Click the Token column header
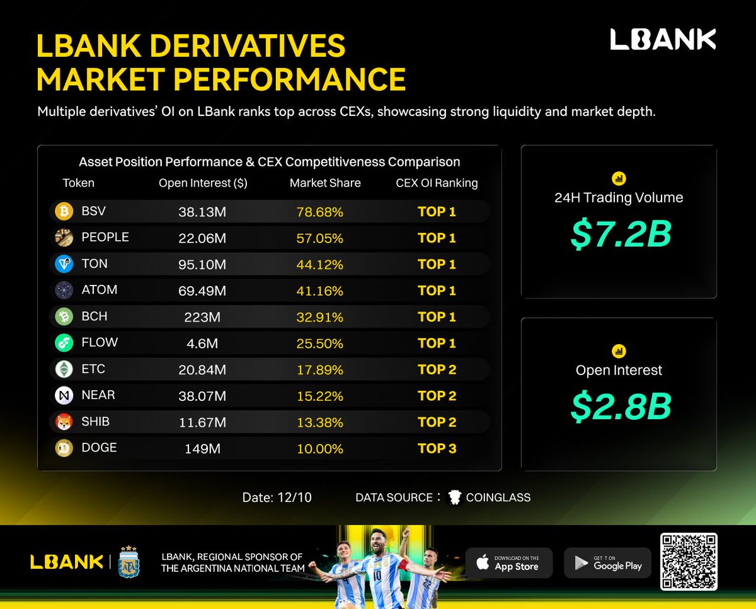Image resolution: width=756 pixels, height=609 pixels. 78,183
